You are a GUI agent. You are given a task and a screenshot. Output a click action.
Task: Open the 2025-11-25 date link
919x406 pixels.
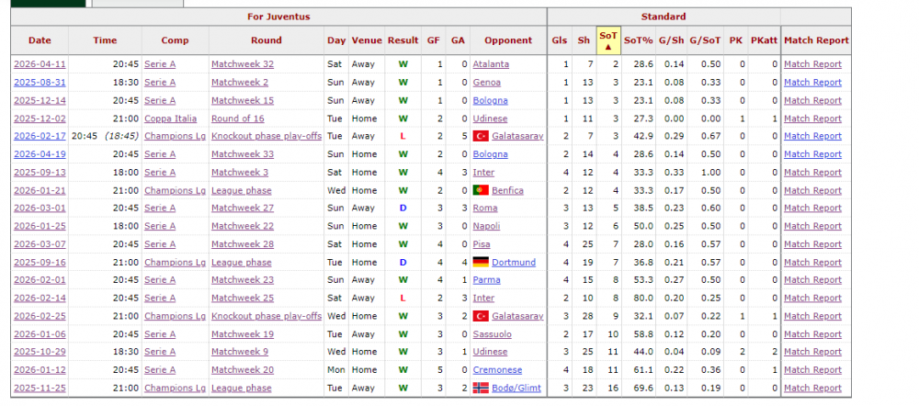[40, 388]
